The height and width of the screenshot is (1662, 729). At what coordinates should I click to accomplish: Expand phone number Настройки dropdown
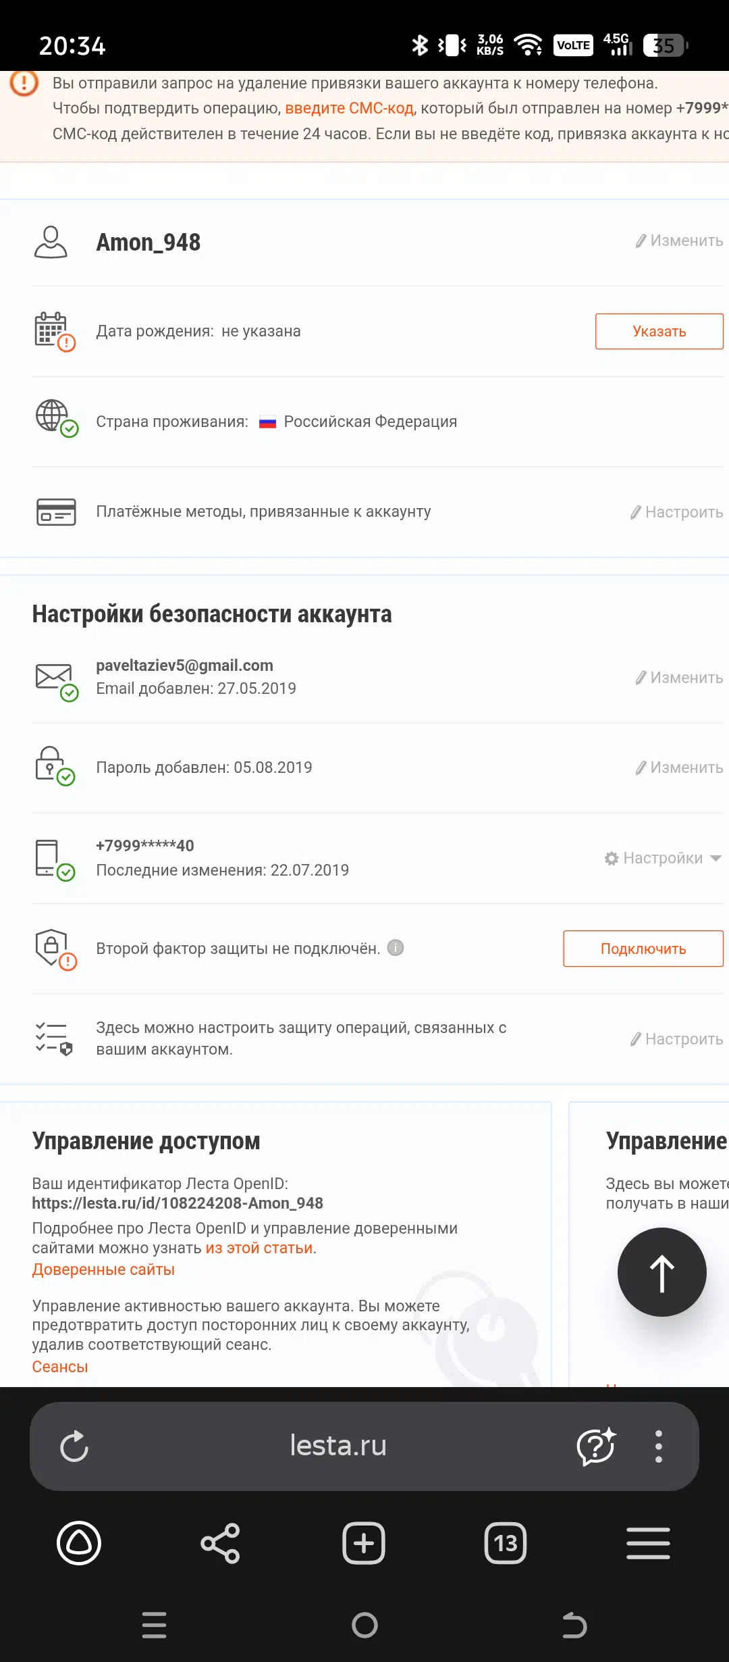click(x=663, y=858)
